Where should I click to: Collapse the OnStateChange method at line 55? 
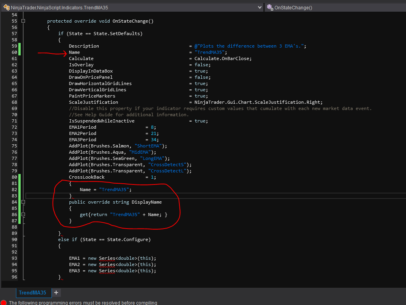[23, 21]
